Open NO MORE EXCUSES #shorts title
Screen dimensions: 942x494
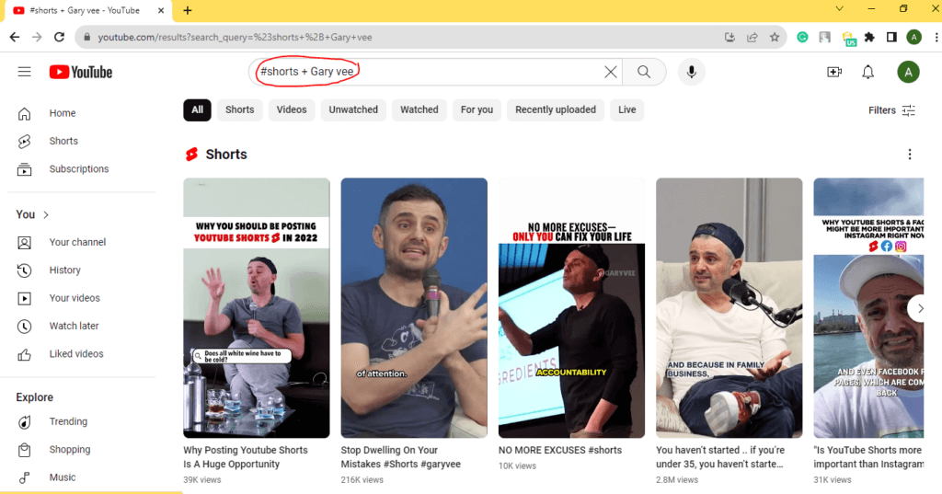560,450
